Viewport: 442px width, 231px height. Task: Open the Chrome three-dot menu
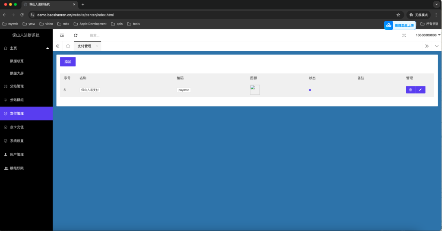(x=436, y=15)
